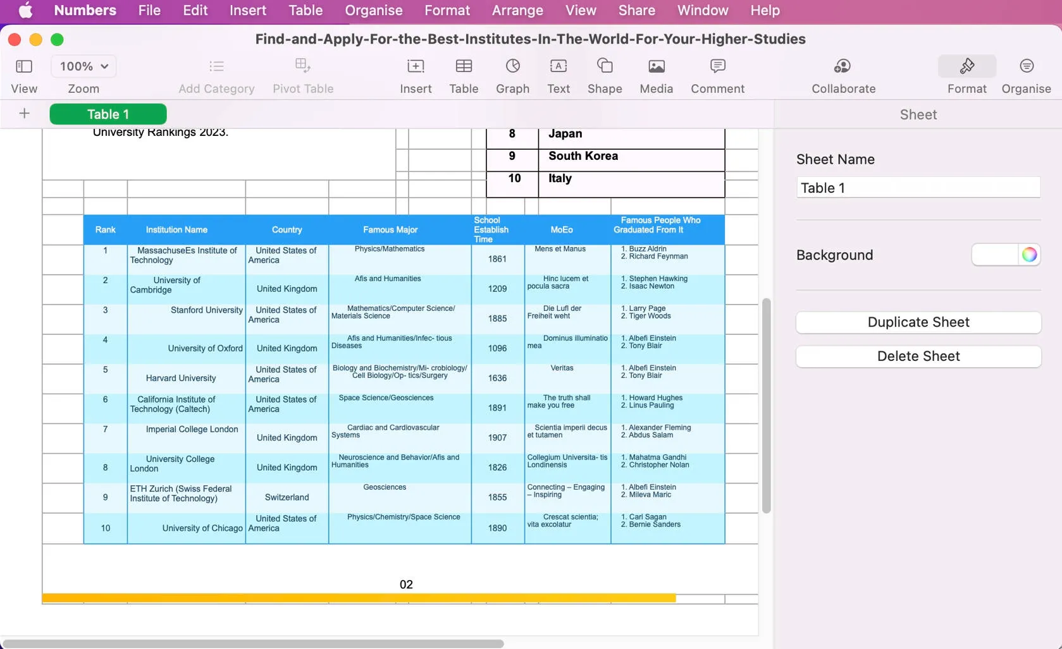Click the Table toolbar icon
This screenshot has height=649, width=1062.
click(x=464, y=66)
